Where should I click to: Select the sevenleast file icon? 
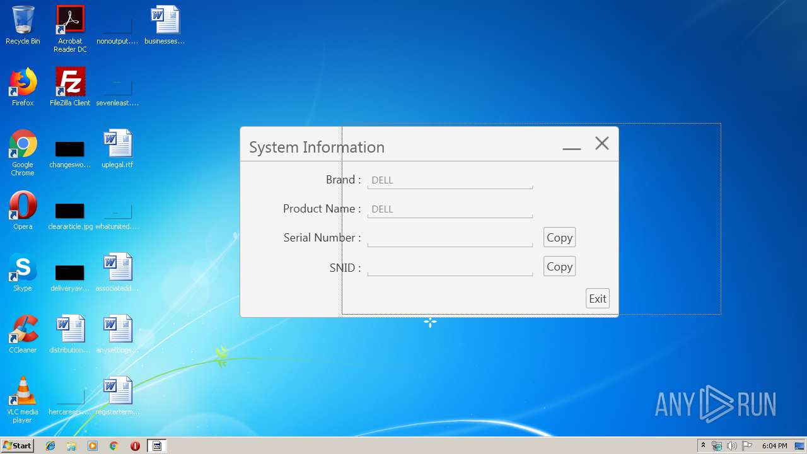click(x=117, y=91)
